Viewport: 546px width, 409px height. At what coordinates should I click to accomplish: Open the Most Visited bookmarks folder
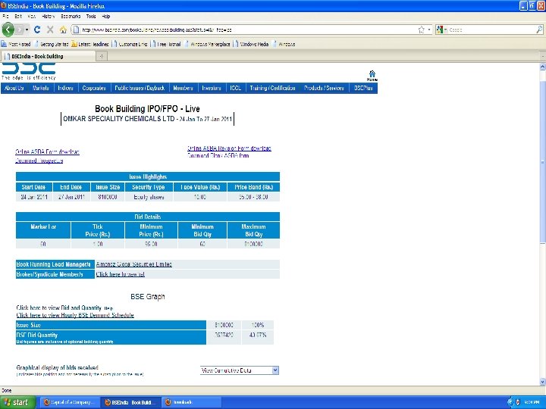pos(16,44)
